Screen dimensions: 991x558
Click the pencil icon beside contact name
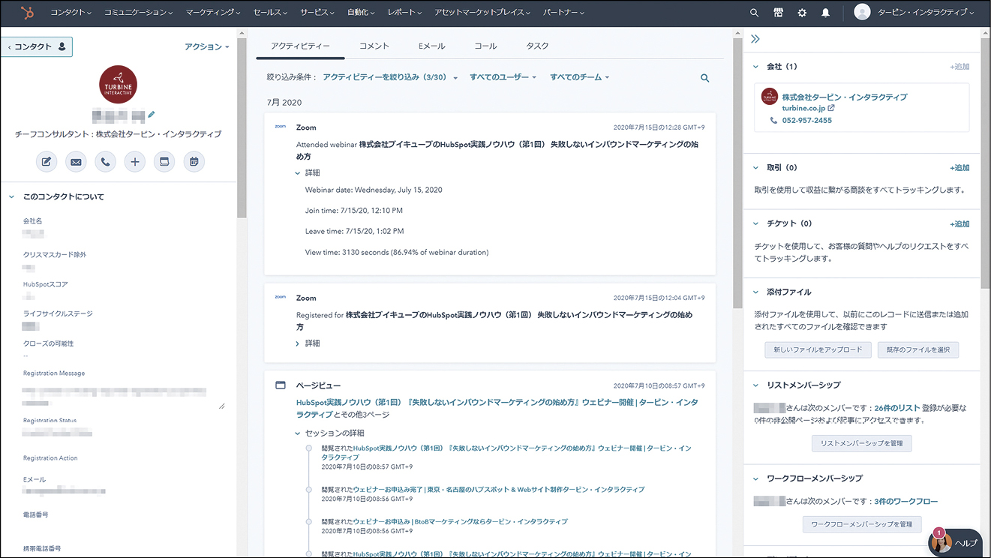tap(152, 115)
